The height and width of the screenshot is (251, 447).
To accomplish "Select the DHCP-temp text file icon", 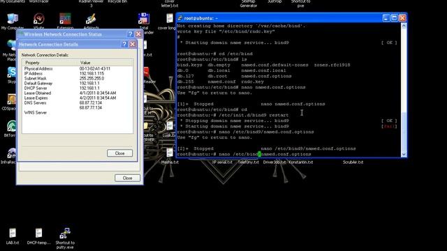I will [39, 233].
